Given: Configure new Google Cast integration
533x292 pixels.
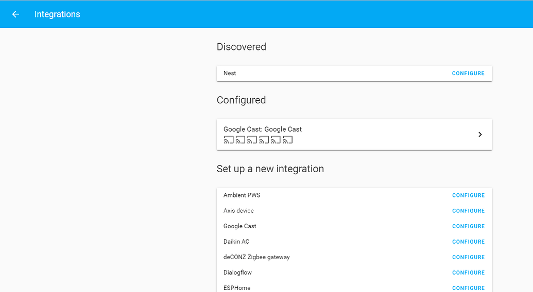Looking at the screenshot, I should [x=469, y=226].
